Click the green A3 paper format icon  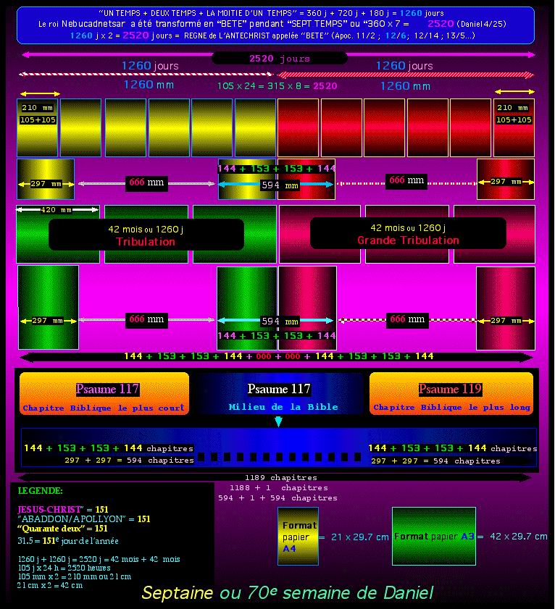[x=423, y=536]
